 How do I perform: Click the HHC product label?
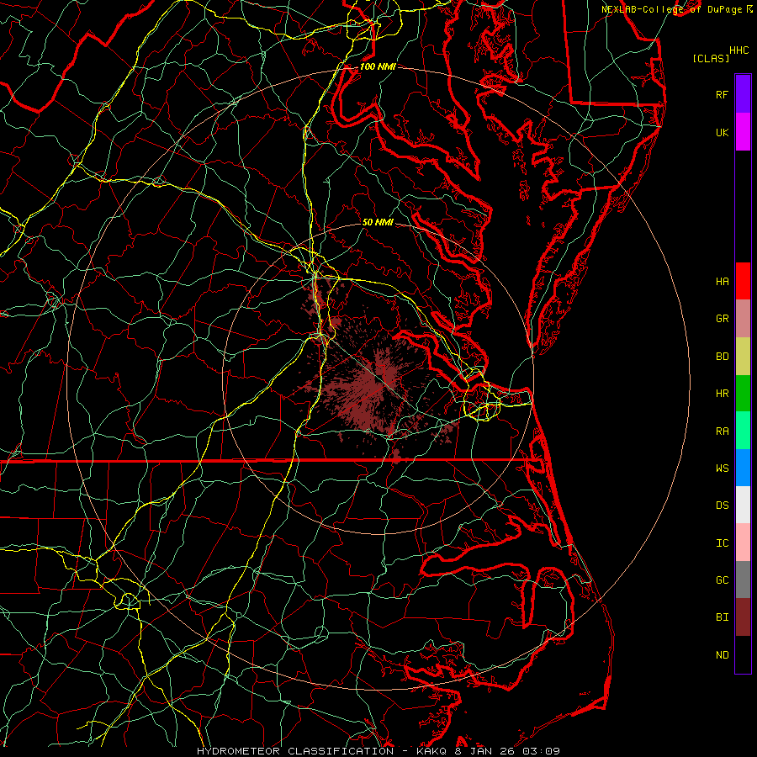click(739, 50)
